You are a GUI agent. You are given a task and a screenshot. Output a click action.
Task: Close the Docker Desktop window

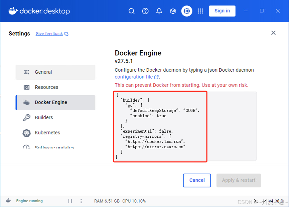click(x=278, y=11)
